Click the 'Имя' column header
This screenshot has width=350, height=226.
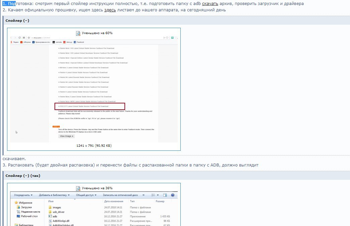point(51,201)
